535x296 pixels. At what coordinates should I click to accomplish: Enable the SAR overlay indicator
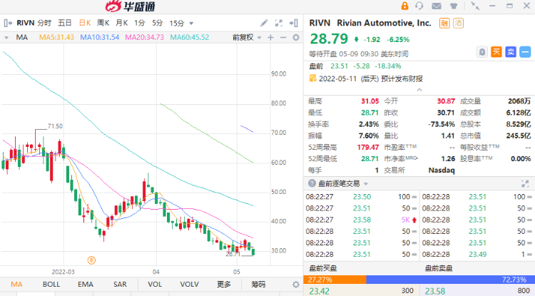click(x=120, y=285)
